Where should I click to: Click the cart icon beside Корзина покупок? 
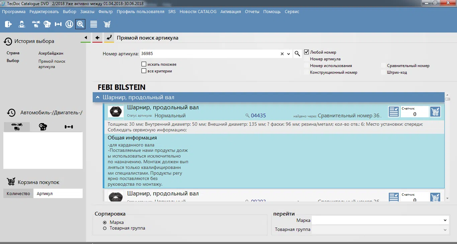(11, 182)
